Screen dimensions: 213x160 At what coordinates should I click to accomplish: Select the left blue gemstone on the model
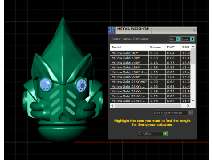point(46,84)
